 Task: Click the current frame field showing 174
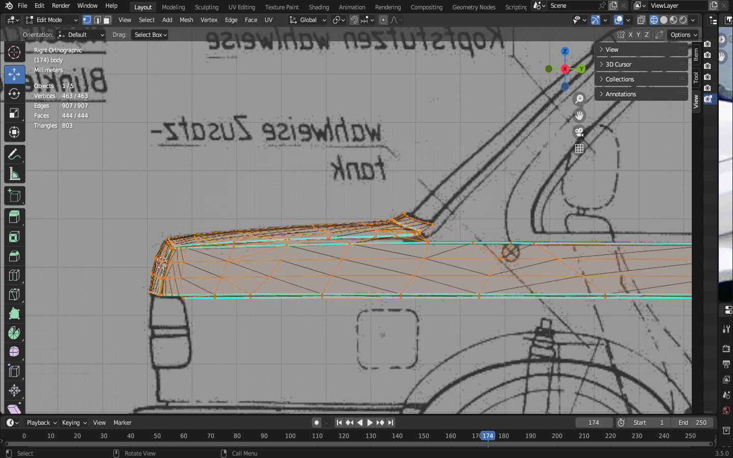point(594,422)
